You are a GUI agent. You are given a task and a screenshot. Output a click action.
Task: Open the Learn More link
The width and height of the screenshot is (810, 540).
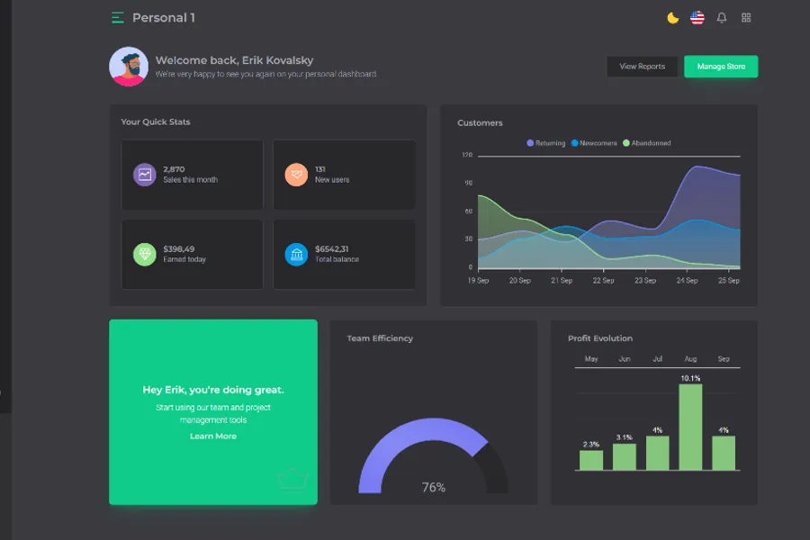(x=213, y=436)
